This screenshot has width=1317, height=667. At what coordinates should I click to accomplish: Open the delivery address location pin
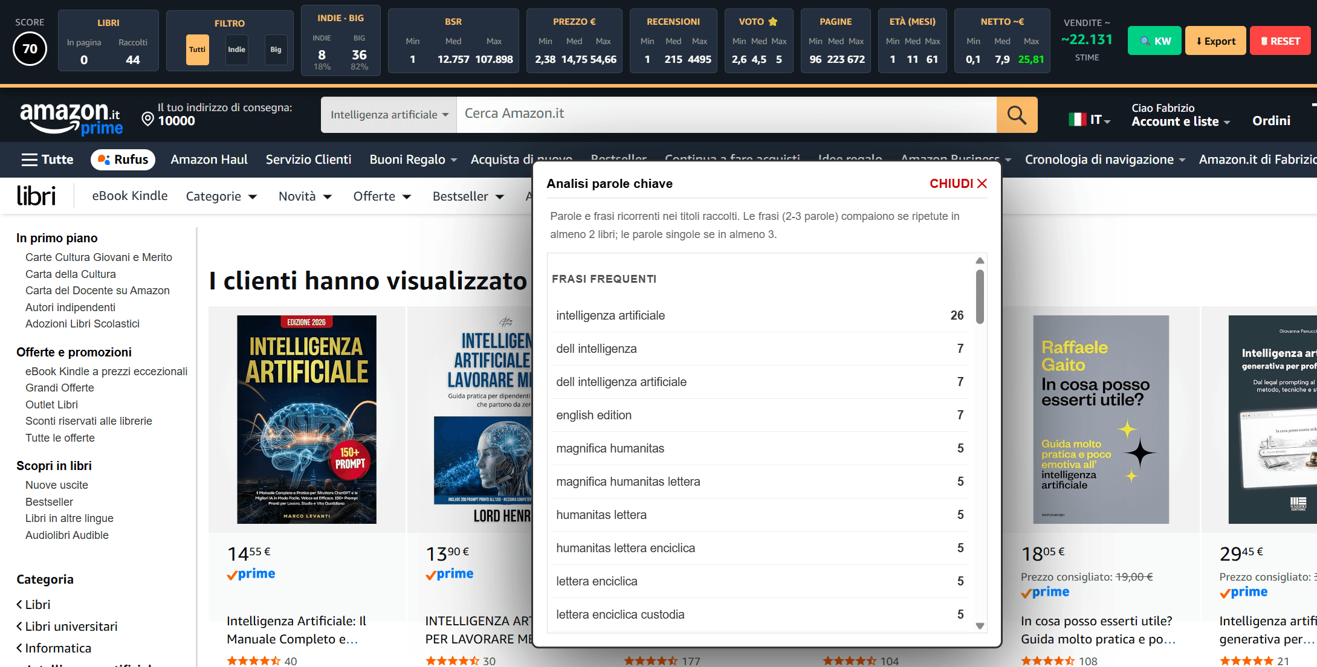pos(147,119)
